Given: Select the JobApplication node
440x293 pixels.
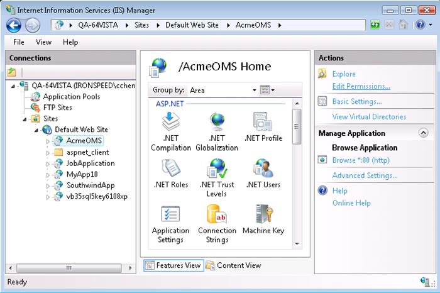Looking at the screenshot, I should tap(90, 163).
